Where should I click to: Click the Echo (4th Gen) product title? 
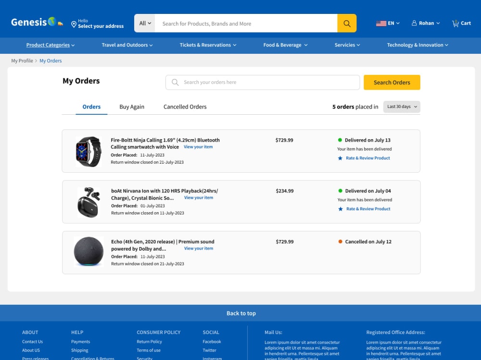point(163,245)
